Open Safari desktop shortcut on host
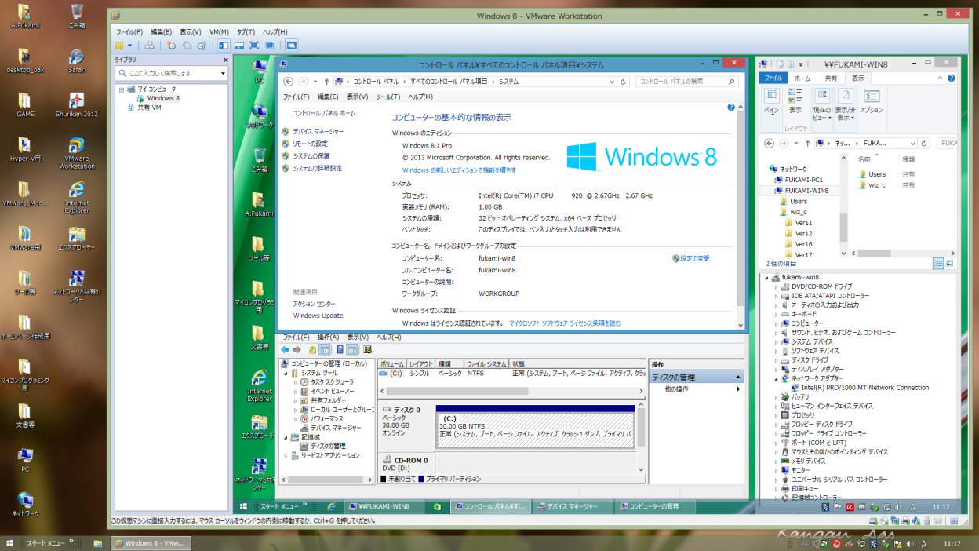 click(77, 60)
